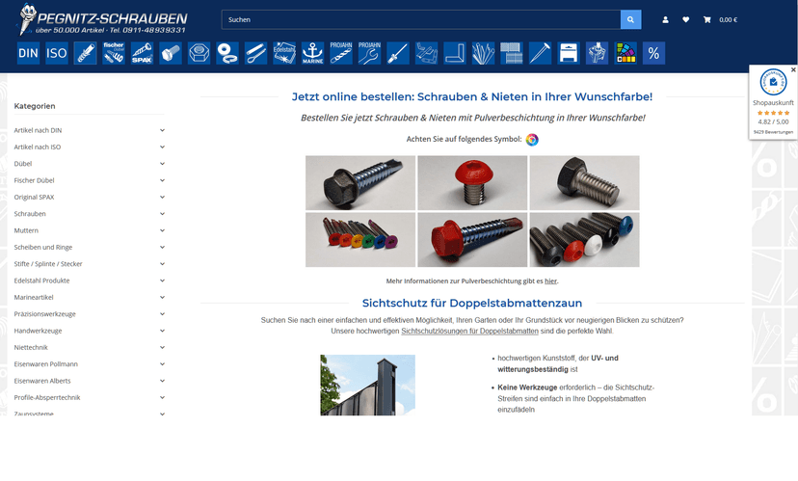Viewport: 798px width, 481px height.
Task: View the black hex drilling screw photo
Action: pyautogui.click(x=360, y=183)
